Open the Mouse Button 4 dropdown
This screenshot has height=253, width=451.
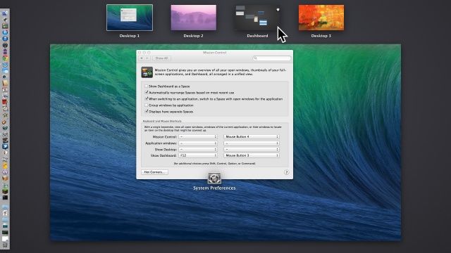click(x=252, y=137)
